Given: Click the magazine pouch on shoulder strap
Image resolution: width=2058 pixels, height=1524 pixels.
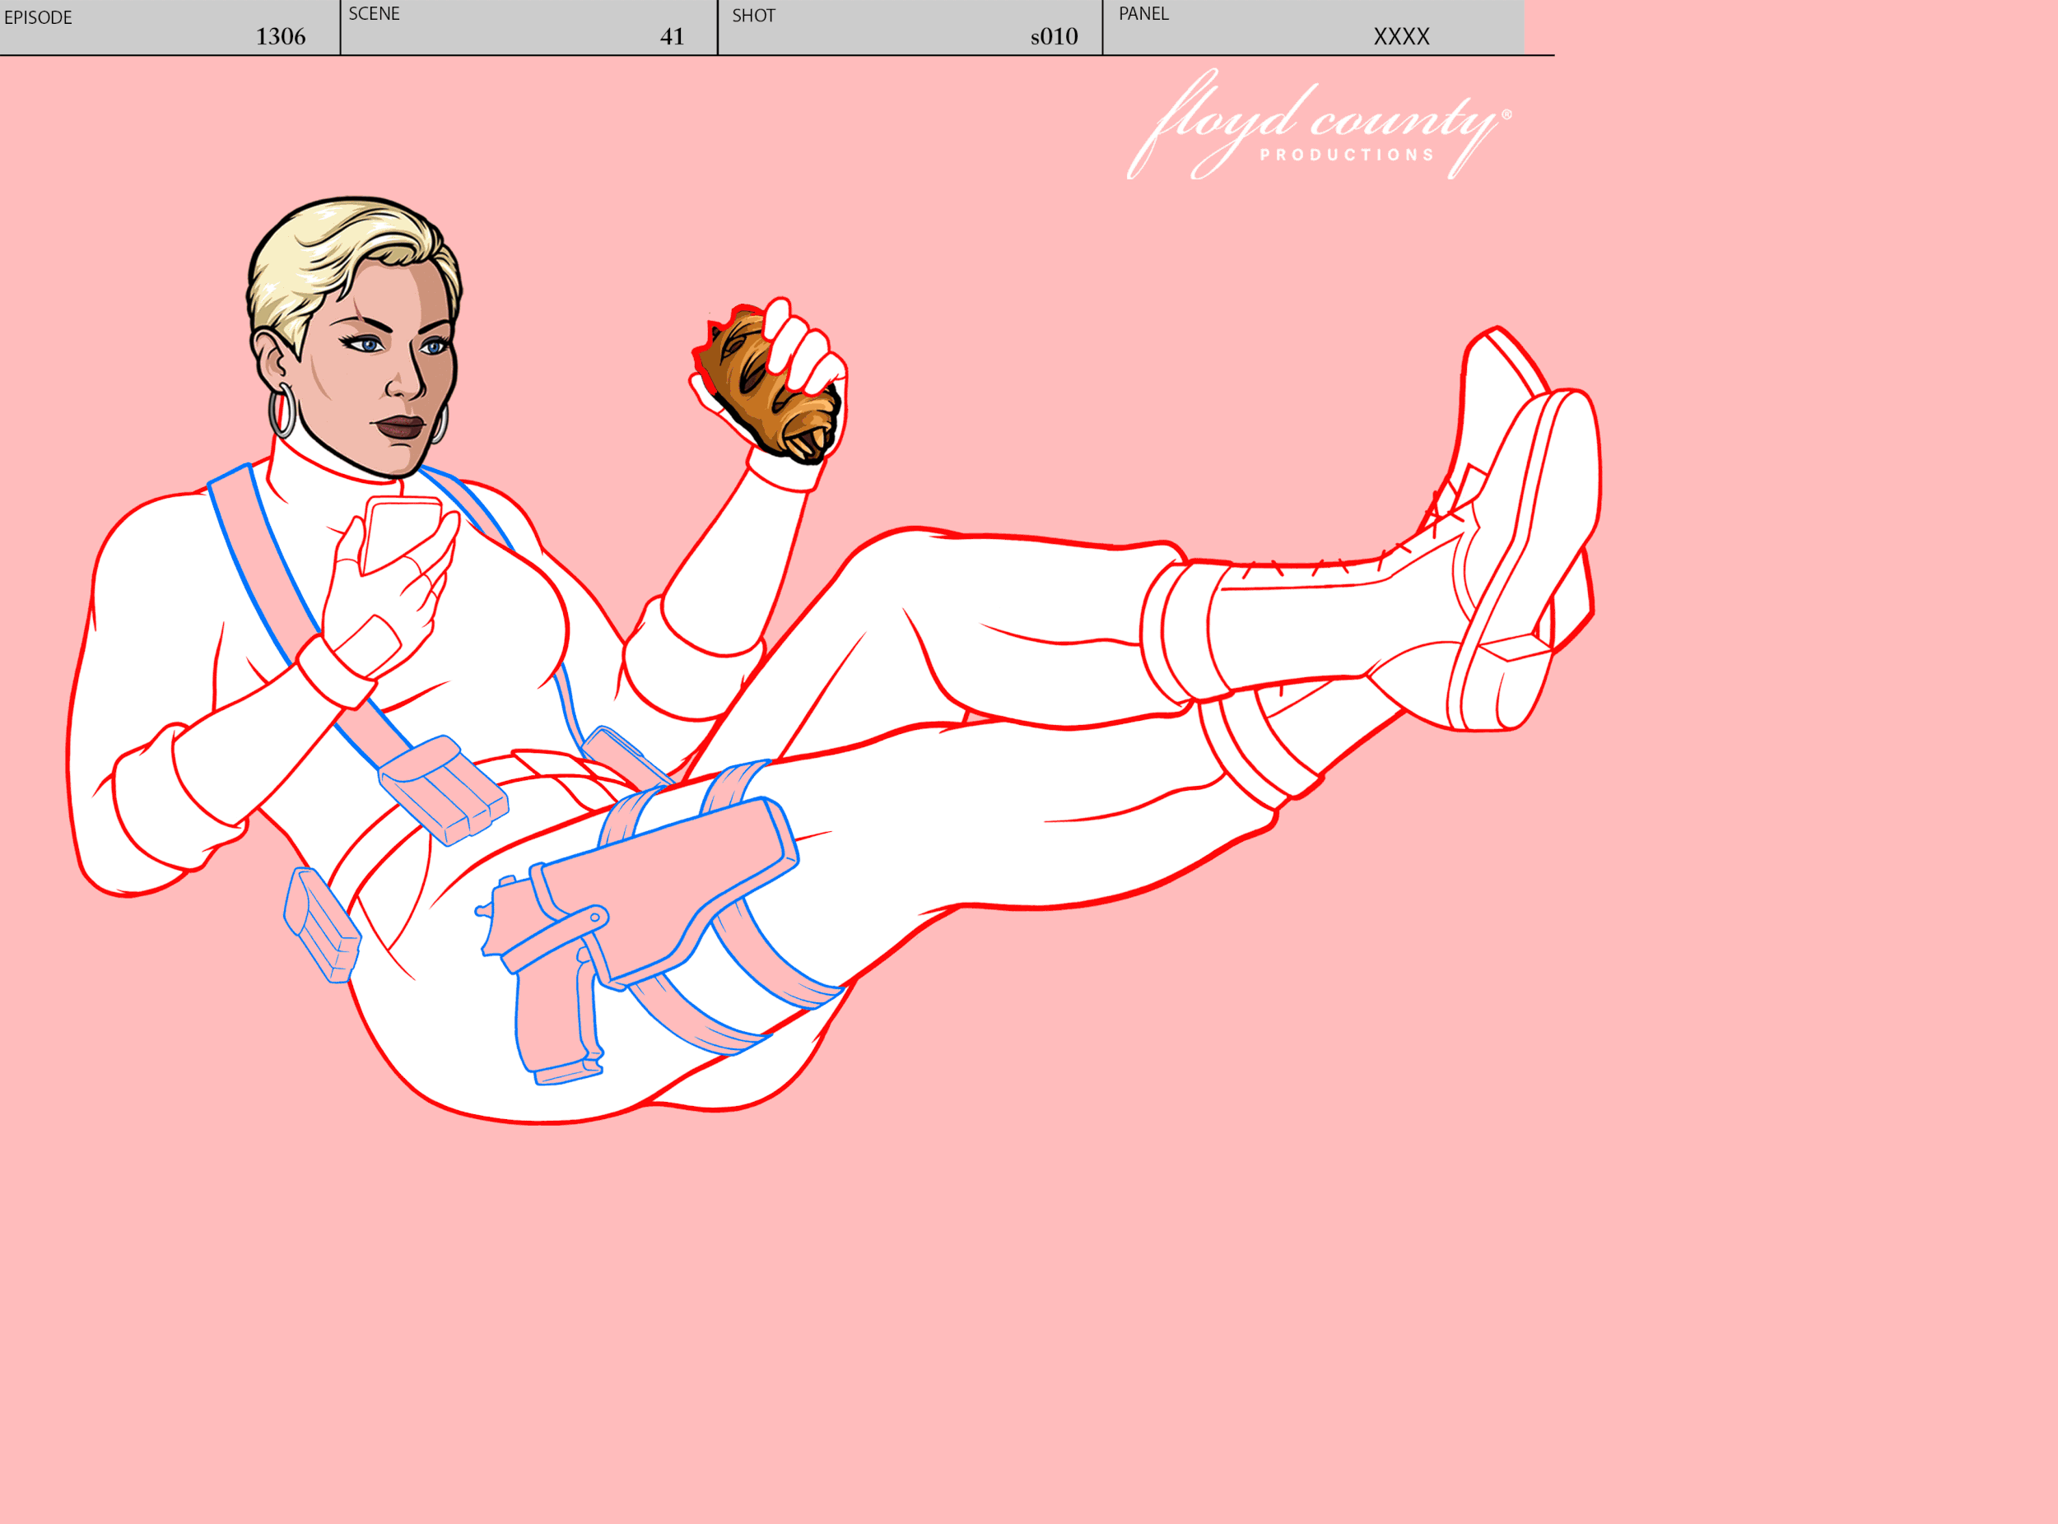Looking at the screenshot, I should pyautogui.click(x=442, y=789).
